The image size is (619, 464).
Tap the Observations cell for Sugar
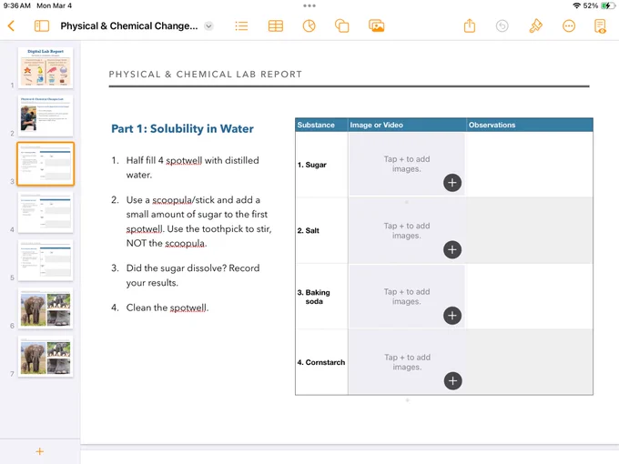[x=530, y=165]
